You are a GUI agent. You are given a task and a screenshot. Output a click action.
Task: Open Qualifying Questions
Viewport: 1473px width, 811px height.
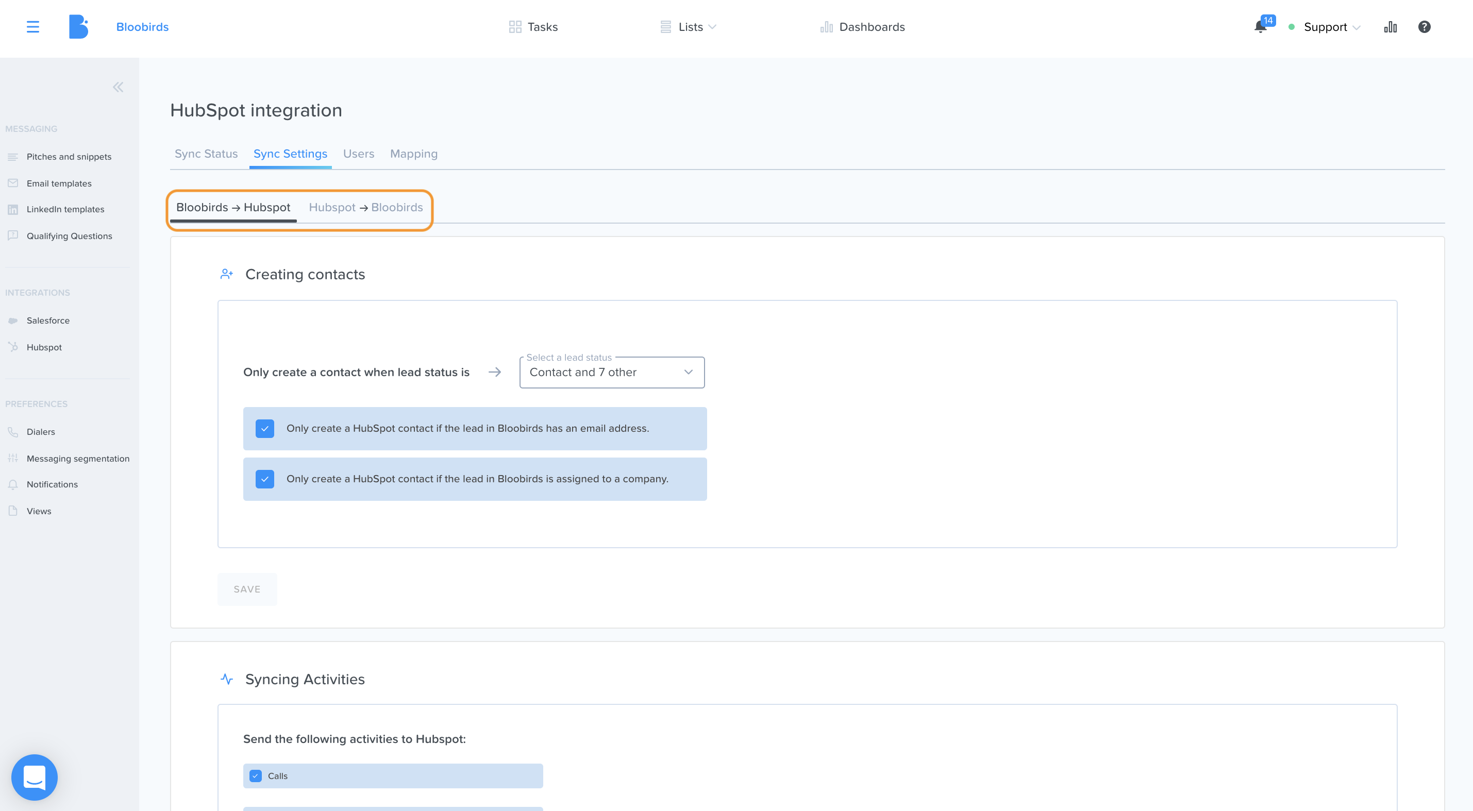[69, 236]
